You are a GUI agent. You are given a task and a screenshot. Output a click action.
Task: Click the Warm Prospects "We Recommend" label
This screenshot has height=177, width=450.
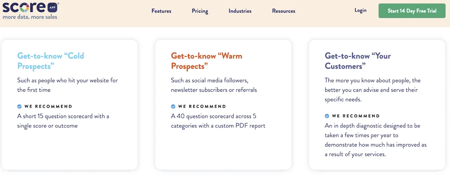(x=202, y=106)
